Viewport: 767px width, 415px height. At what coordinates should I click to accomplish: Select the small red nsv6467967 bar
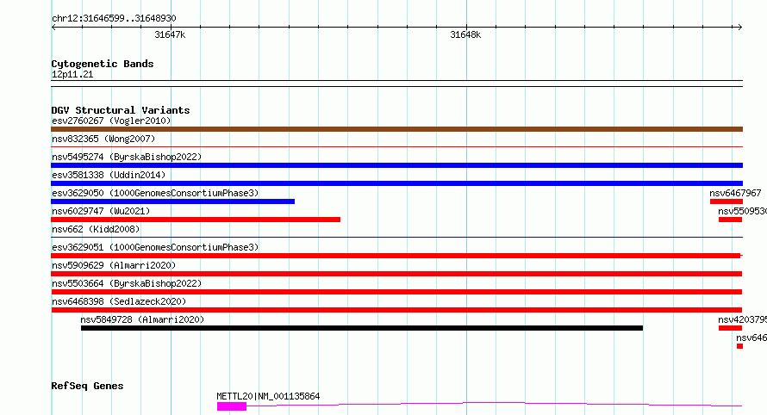pos(726,201)
